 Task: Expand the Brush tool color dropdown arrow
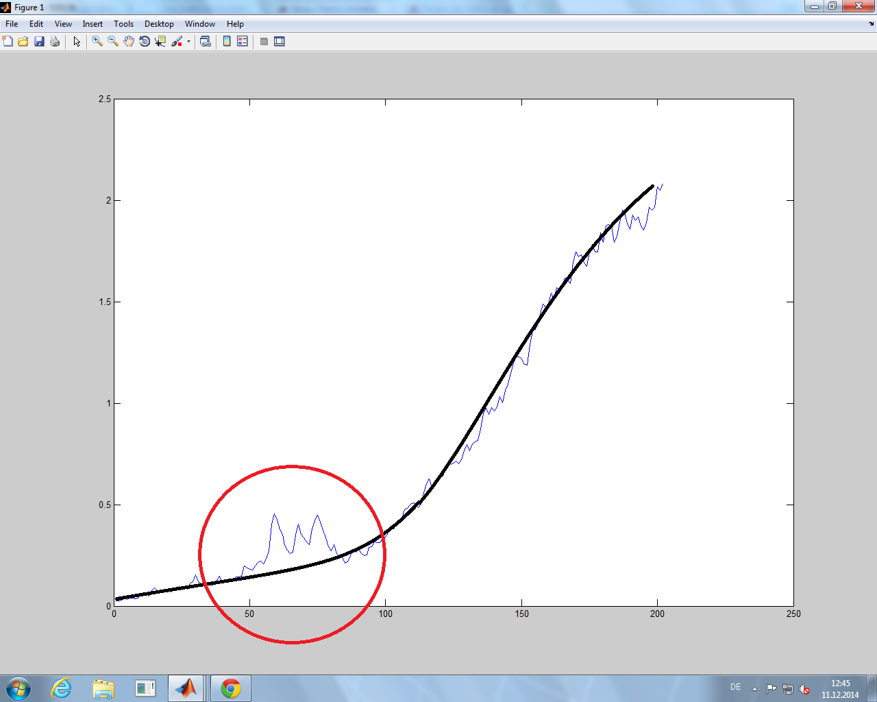(x=188, y=42)
